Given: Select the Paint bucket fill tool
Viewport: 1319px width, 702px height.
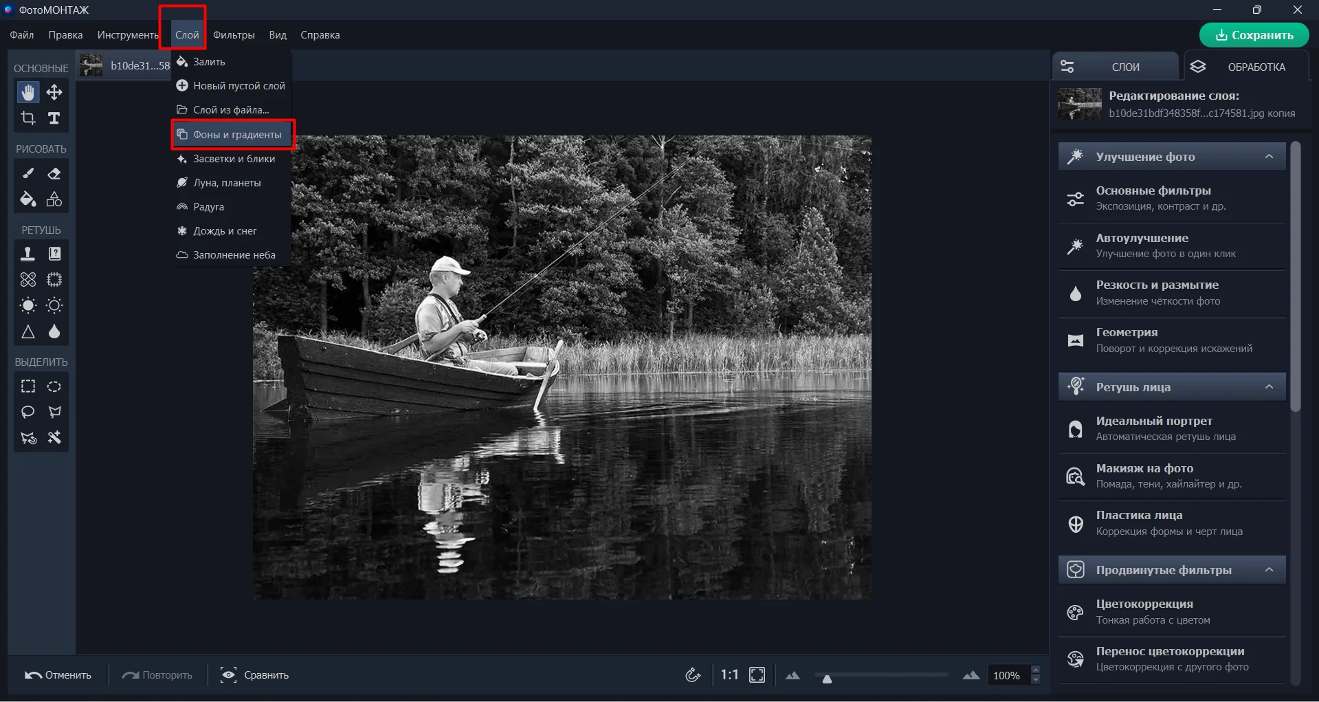Looking at the screenshot, I should (x=28, y=199).
